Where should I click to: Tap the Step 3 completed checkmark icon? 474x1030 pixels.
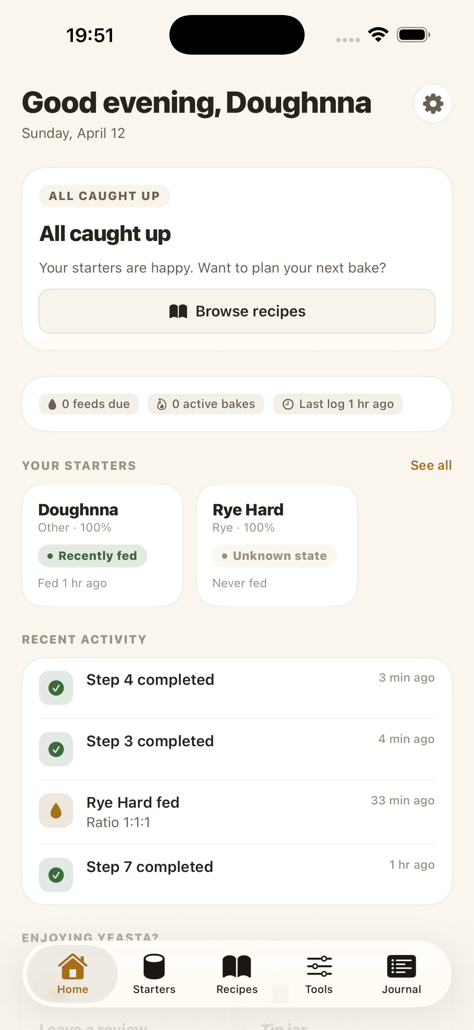(x=56, y=749)
